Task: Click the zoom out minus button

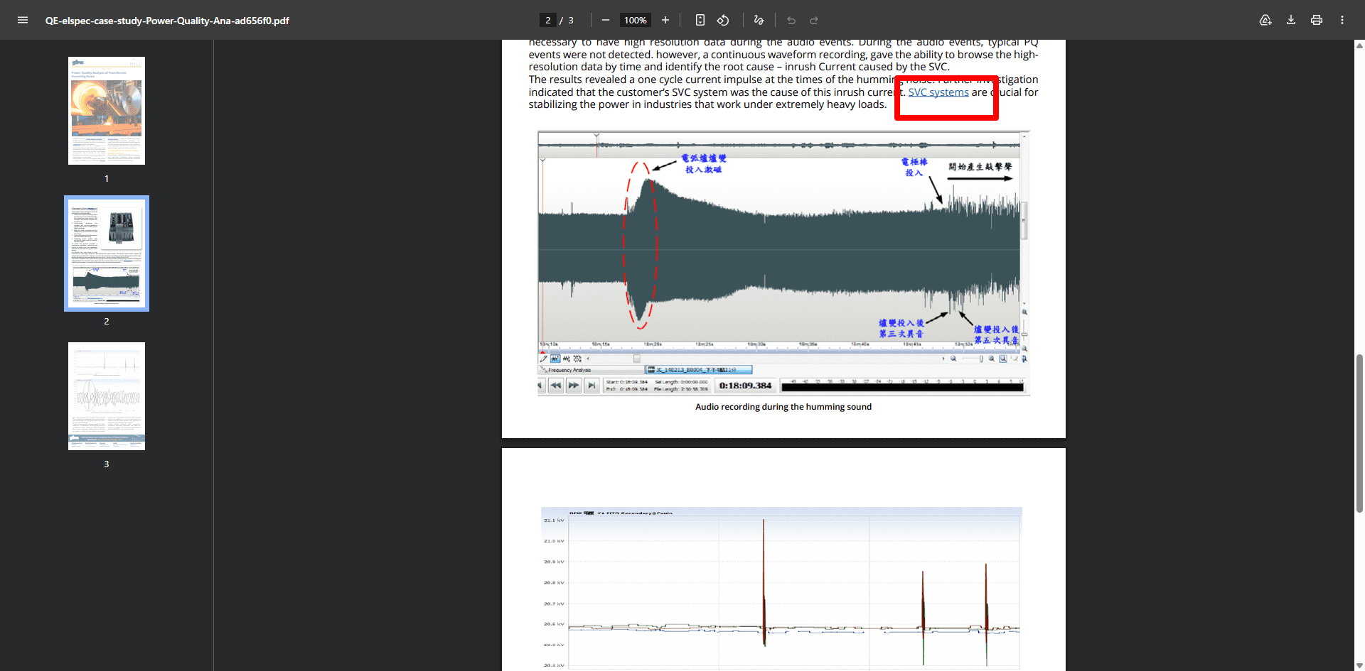Action: (x=606, y=20)
